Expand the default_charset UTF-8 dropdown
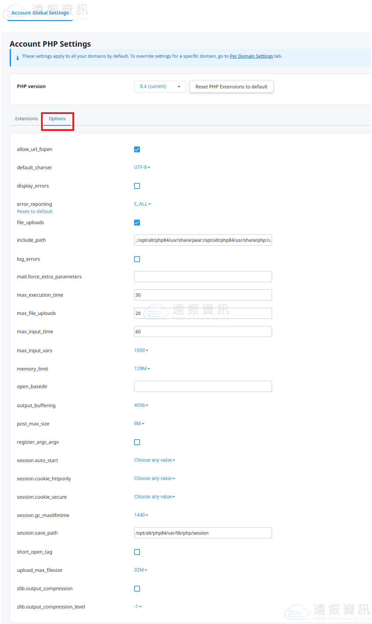The width and height of the screenshot is (372, 624). (142, 167)
